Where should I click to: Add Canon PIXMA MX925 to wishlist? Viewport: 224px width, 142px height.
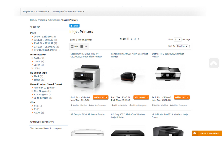(x=119, y=105)
